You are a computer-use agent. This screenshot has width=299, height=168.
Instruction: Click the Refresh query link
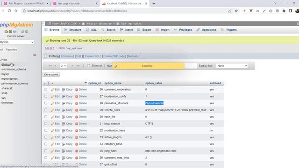[x=133, y=56]
